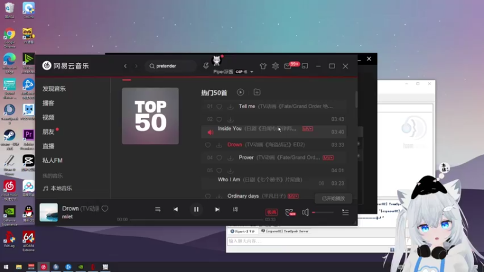Download the song Tell me
Screen dimensions: 484x272
click(x=231, y=107)
